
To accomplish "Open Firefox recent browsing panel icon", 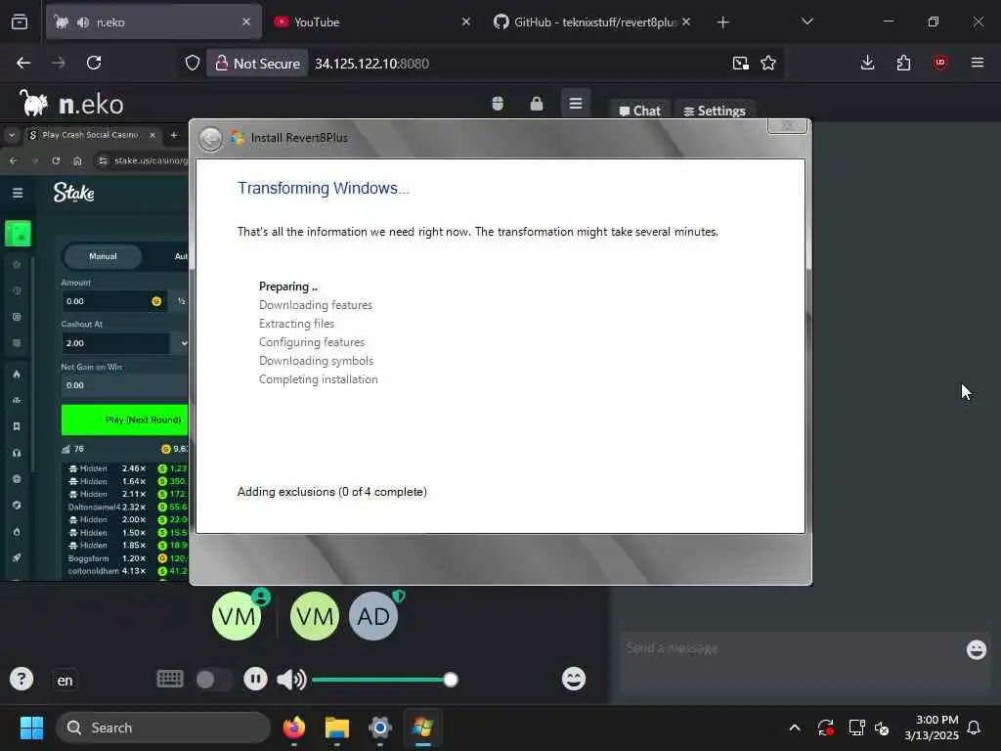I will click(20, 22).
